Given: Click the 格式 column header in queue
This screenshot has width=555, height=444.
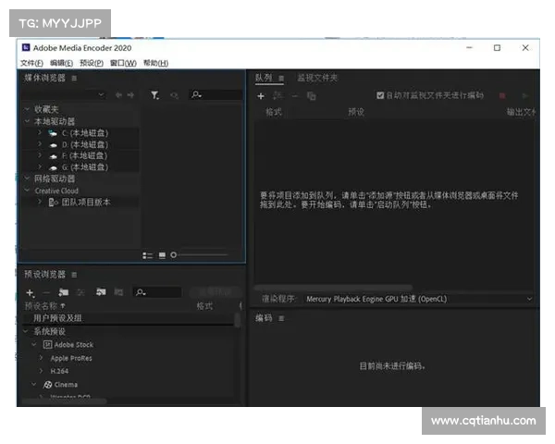Looking at the screenshot, I should (274, 112).
